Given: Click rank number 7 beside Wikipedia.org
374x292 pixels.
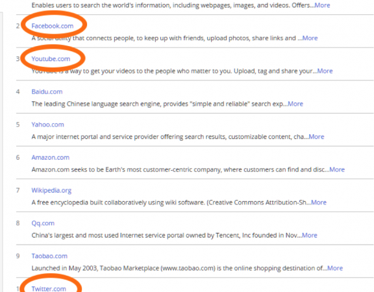Looking at the screenshot, I should pyautogui.click(x=18, y=191).
